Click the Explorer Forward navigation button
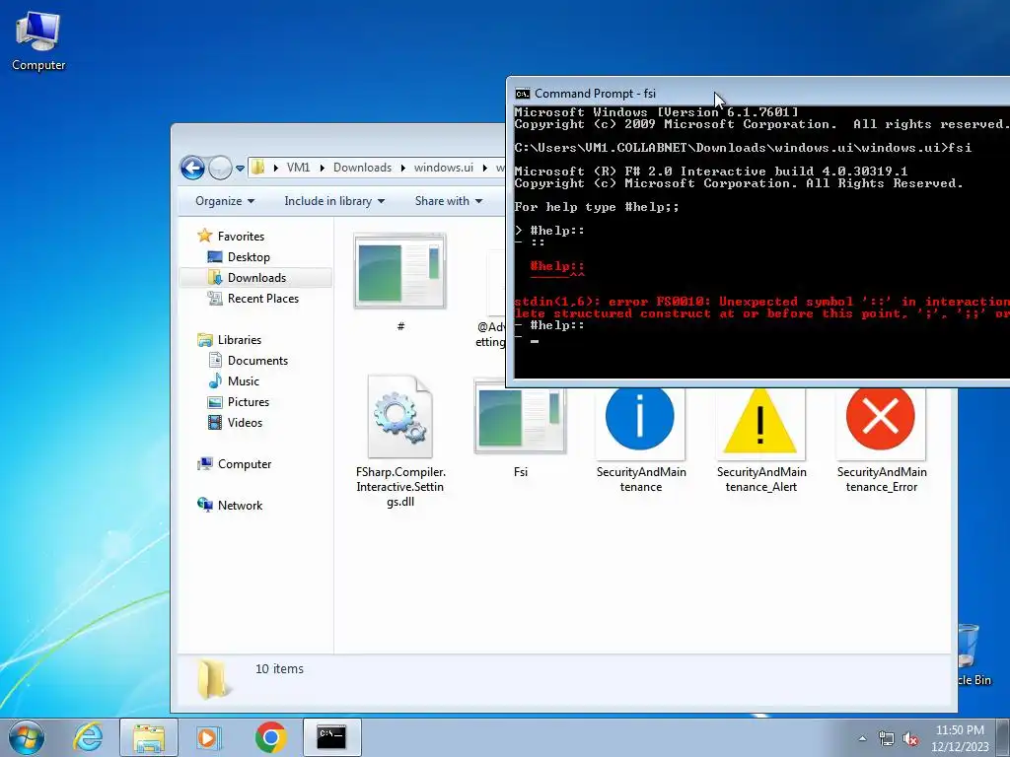 point(220,168)
